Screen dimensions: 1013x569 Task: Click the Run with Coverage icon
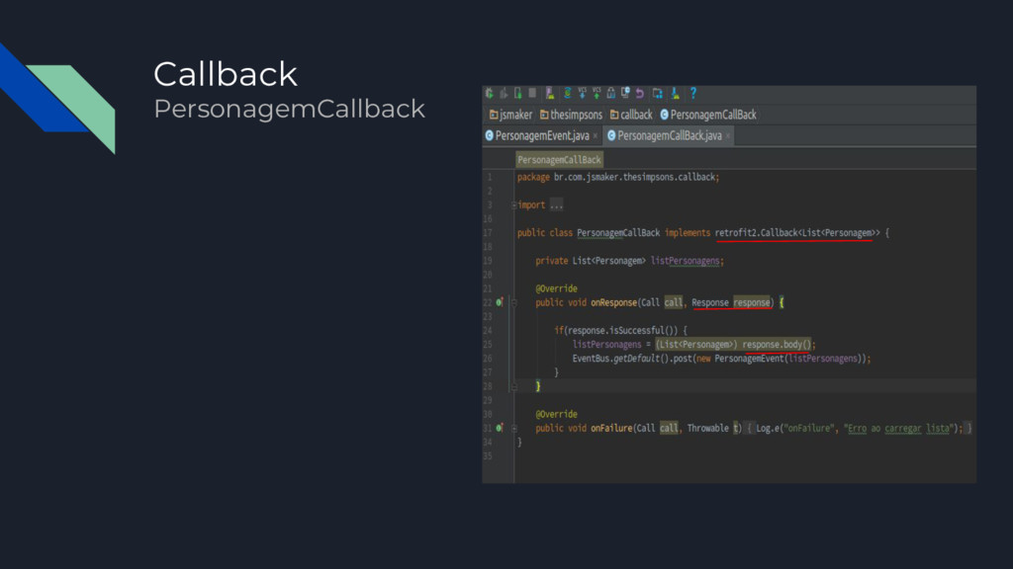504,94
